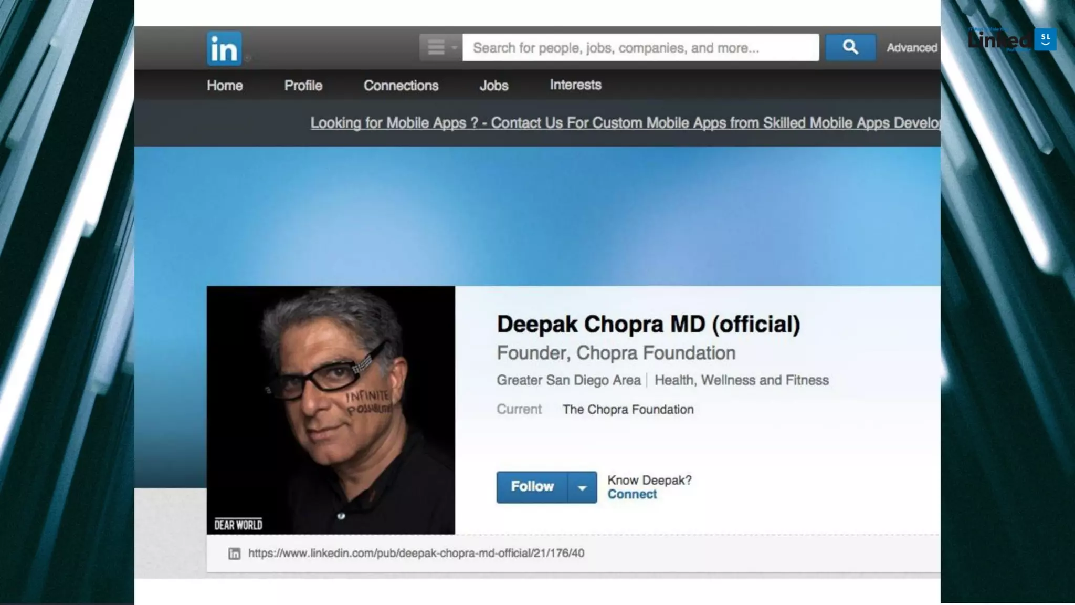
Task: Click the Follow button
Action: click(532, 487)
